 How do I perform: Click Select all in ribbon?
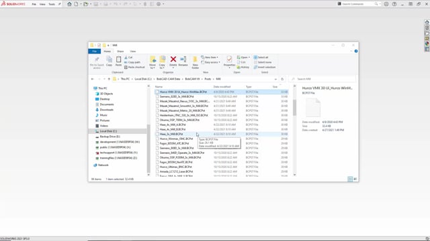[261, 58]
